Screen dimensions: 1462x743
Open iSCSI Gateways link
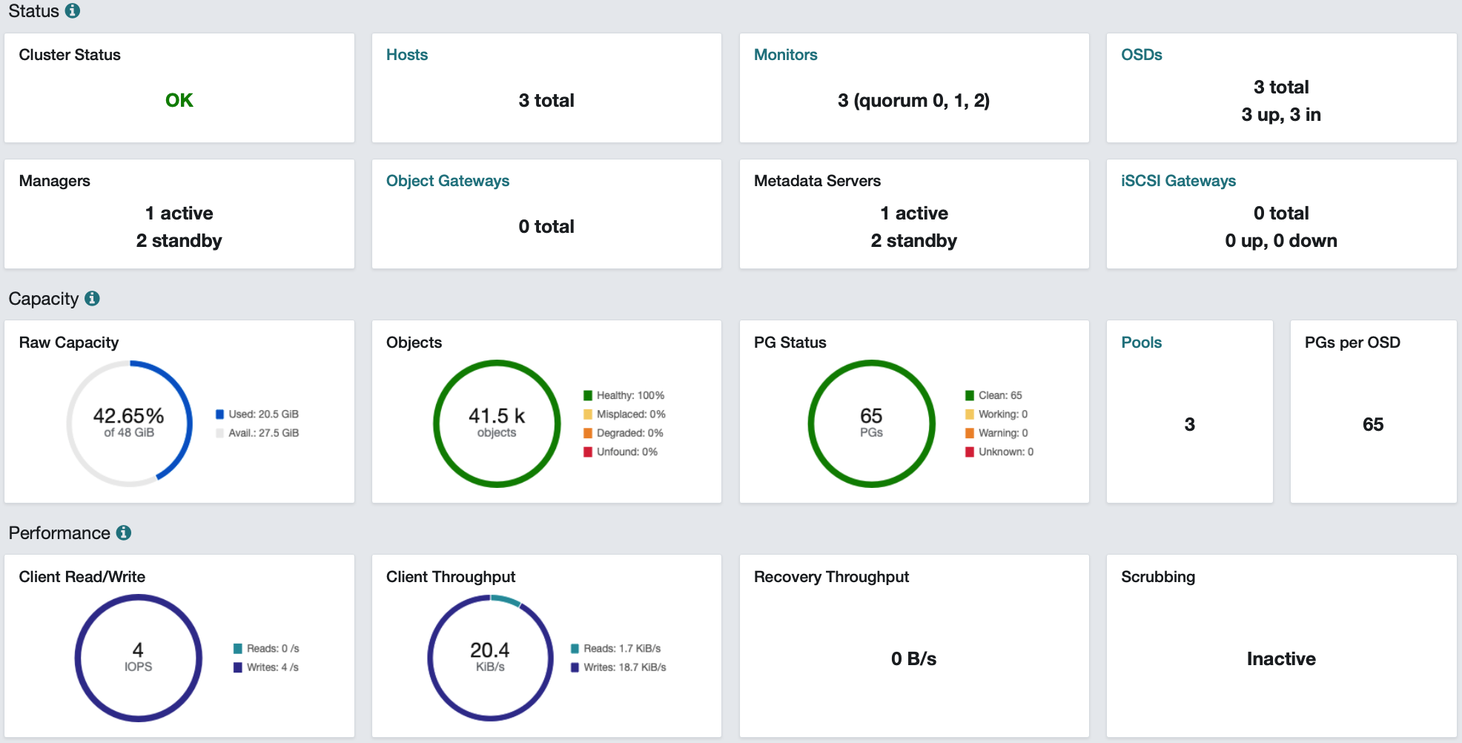tap(1178, 181)
